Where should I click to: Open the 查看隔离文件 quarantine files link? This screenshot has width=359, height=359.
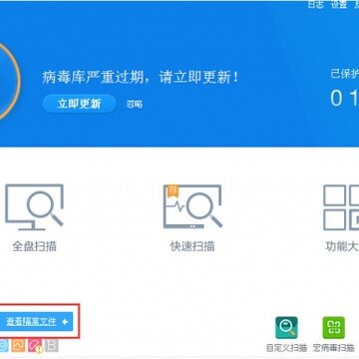tap(31, 321)
